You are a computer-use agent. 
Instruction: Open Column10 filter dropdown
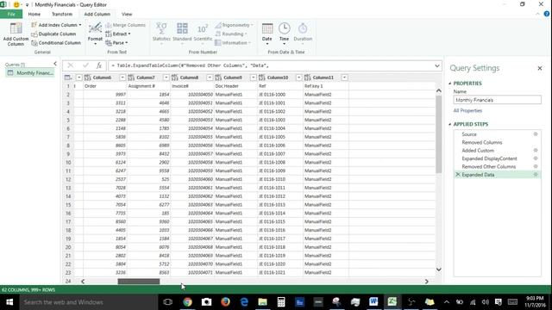[x=299, y=77]
